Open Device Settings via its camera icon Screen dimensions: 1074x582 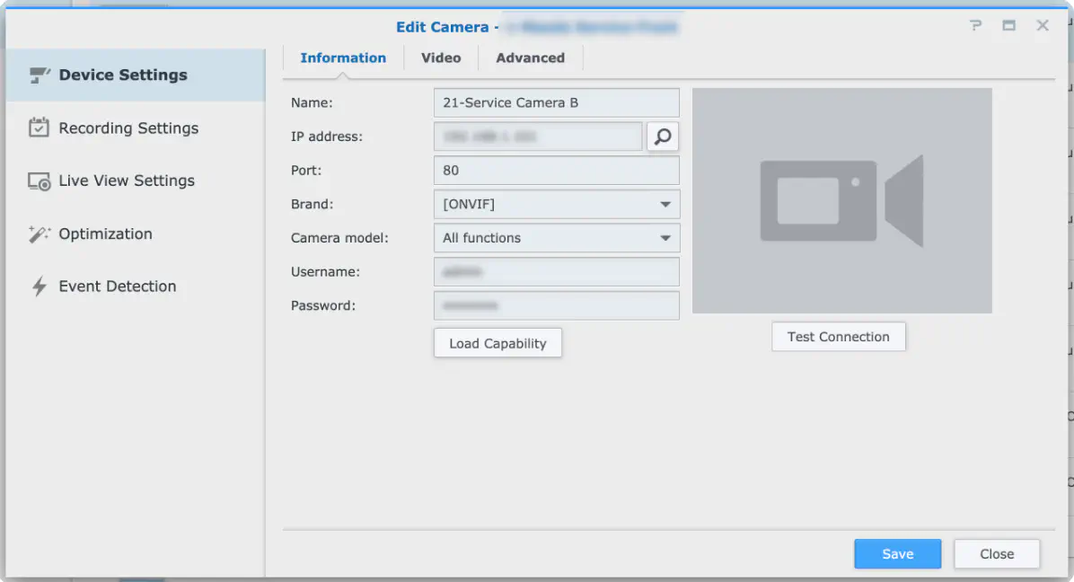(40, 75)
